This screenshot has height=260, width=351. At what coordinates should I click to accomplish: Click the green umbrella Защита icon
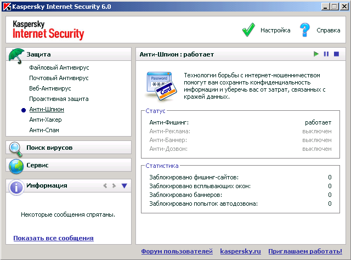click(x=16, y=55)
